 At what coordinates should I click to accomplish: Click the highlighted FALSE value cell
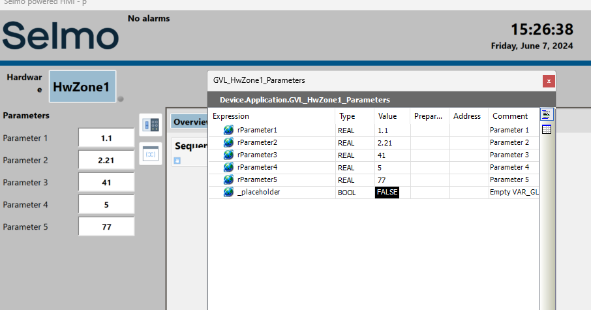point(387,193)
